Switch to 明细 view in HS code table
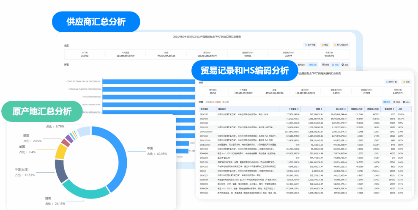 [x=386, y=102]
